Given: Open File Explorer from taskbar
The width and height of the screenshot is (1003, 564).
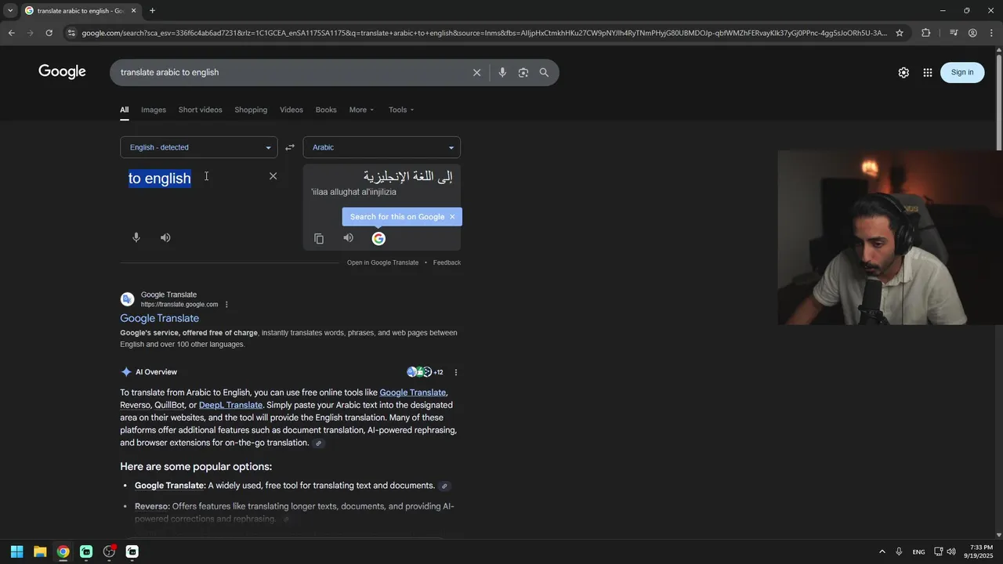Looking at the screenshot, I should [40, 551].
